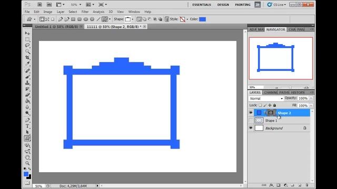The image size is (337, 189).
Task: Click the foreground blue color swatch
Action: [26, 174]
